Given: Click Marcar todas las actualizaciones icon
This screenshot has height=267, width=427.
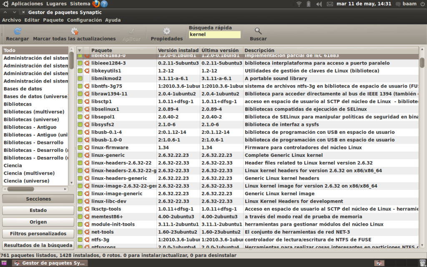Looking at the screenshot, I should 74,31.
